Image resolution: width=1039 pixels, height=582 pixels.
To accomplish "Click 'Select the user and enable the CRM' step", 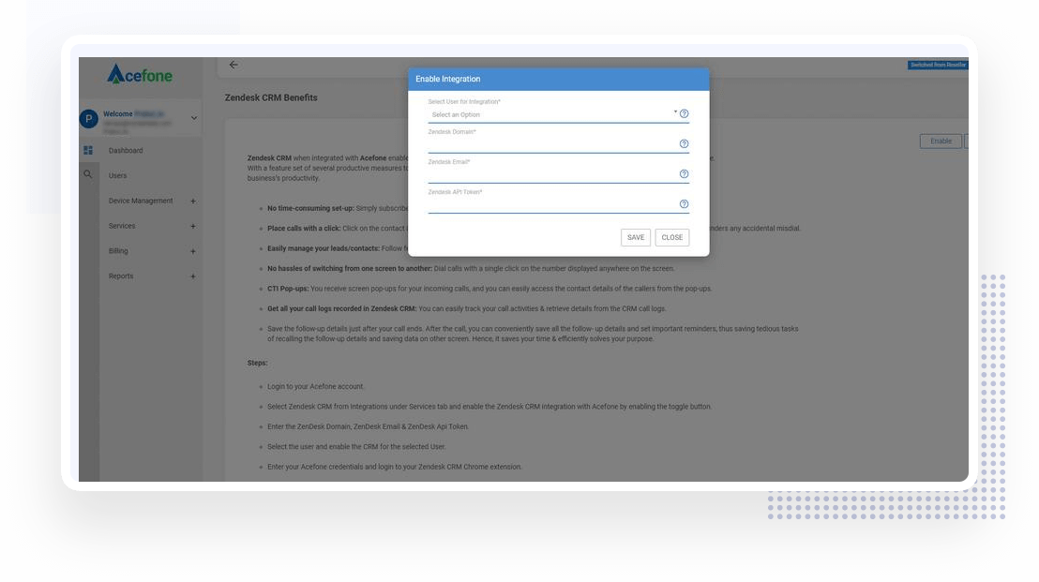I will point(356,447).
